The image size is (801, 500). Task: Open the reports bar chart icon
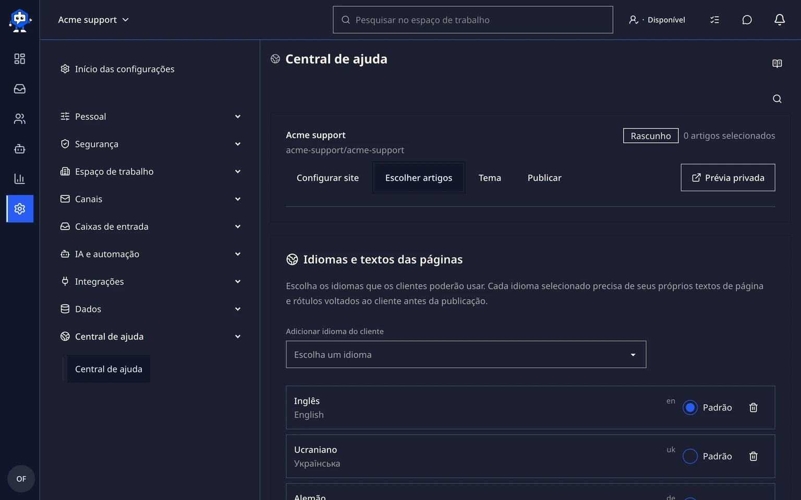(x=20, y=179)
